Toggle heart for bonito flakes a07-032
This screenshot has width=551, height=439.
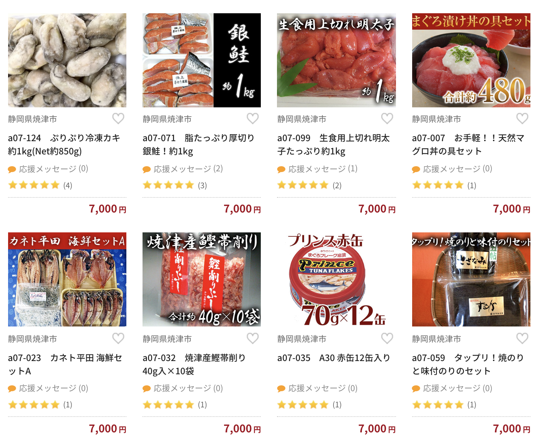pos(253,338)
